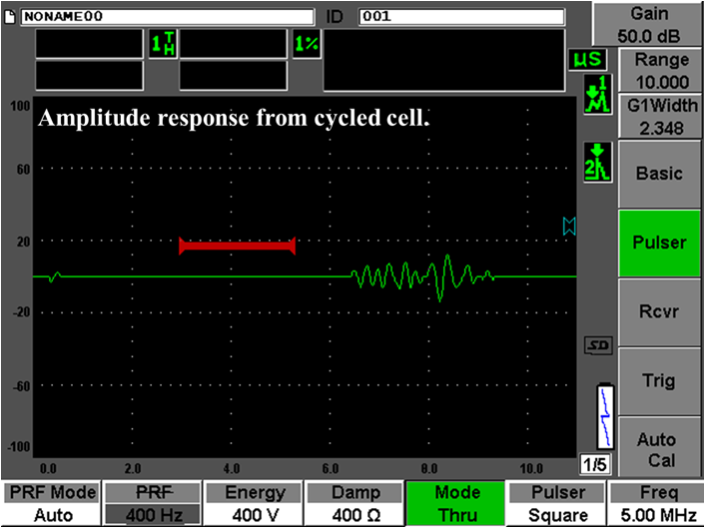Screen dimensions: 705x528
Task: Select the Gate 2 indicator icon
Action: tap(596, 162)
